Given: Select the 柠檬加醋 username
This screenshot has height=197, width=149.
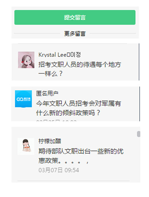Looking at the screenshot, I should (50, 141).
